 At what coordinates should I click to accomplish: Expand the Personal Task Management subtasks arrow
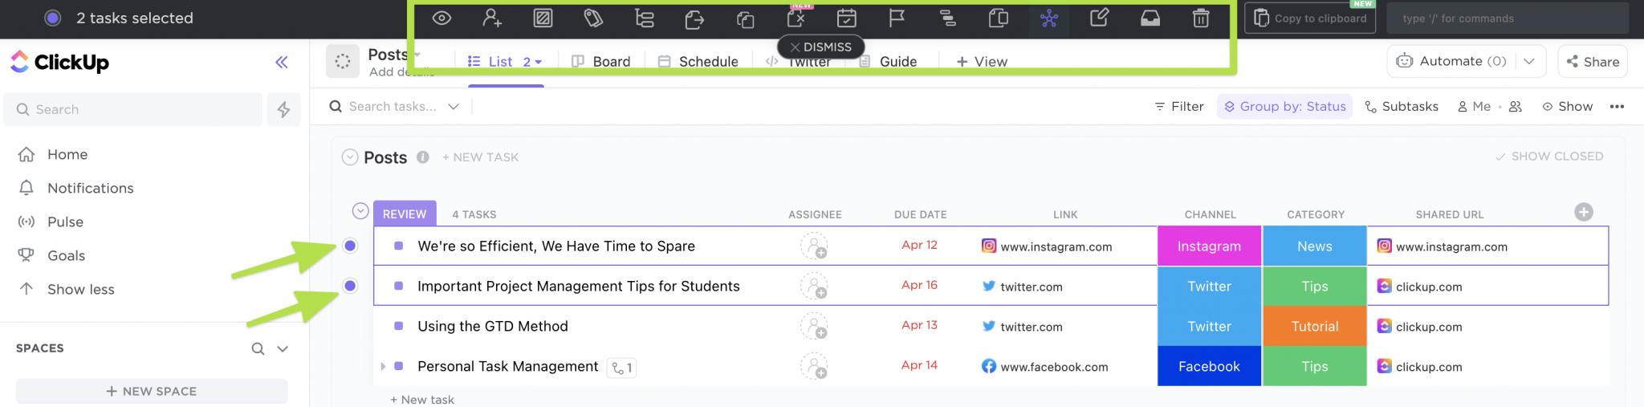383,366
